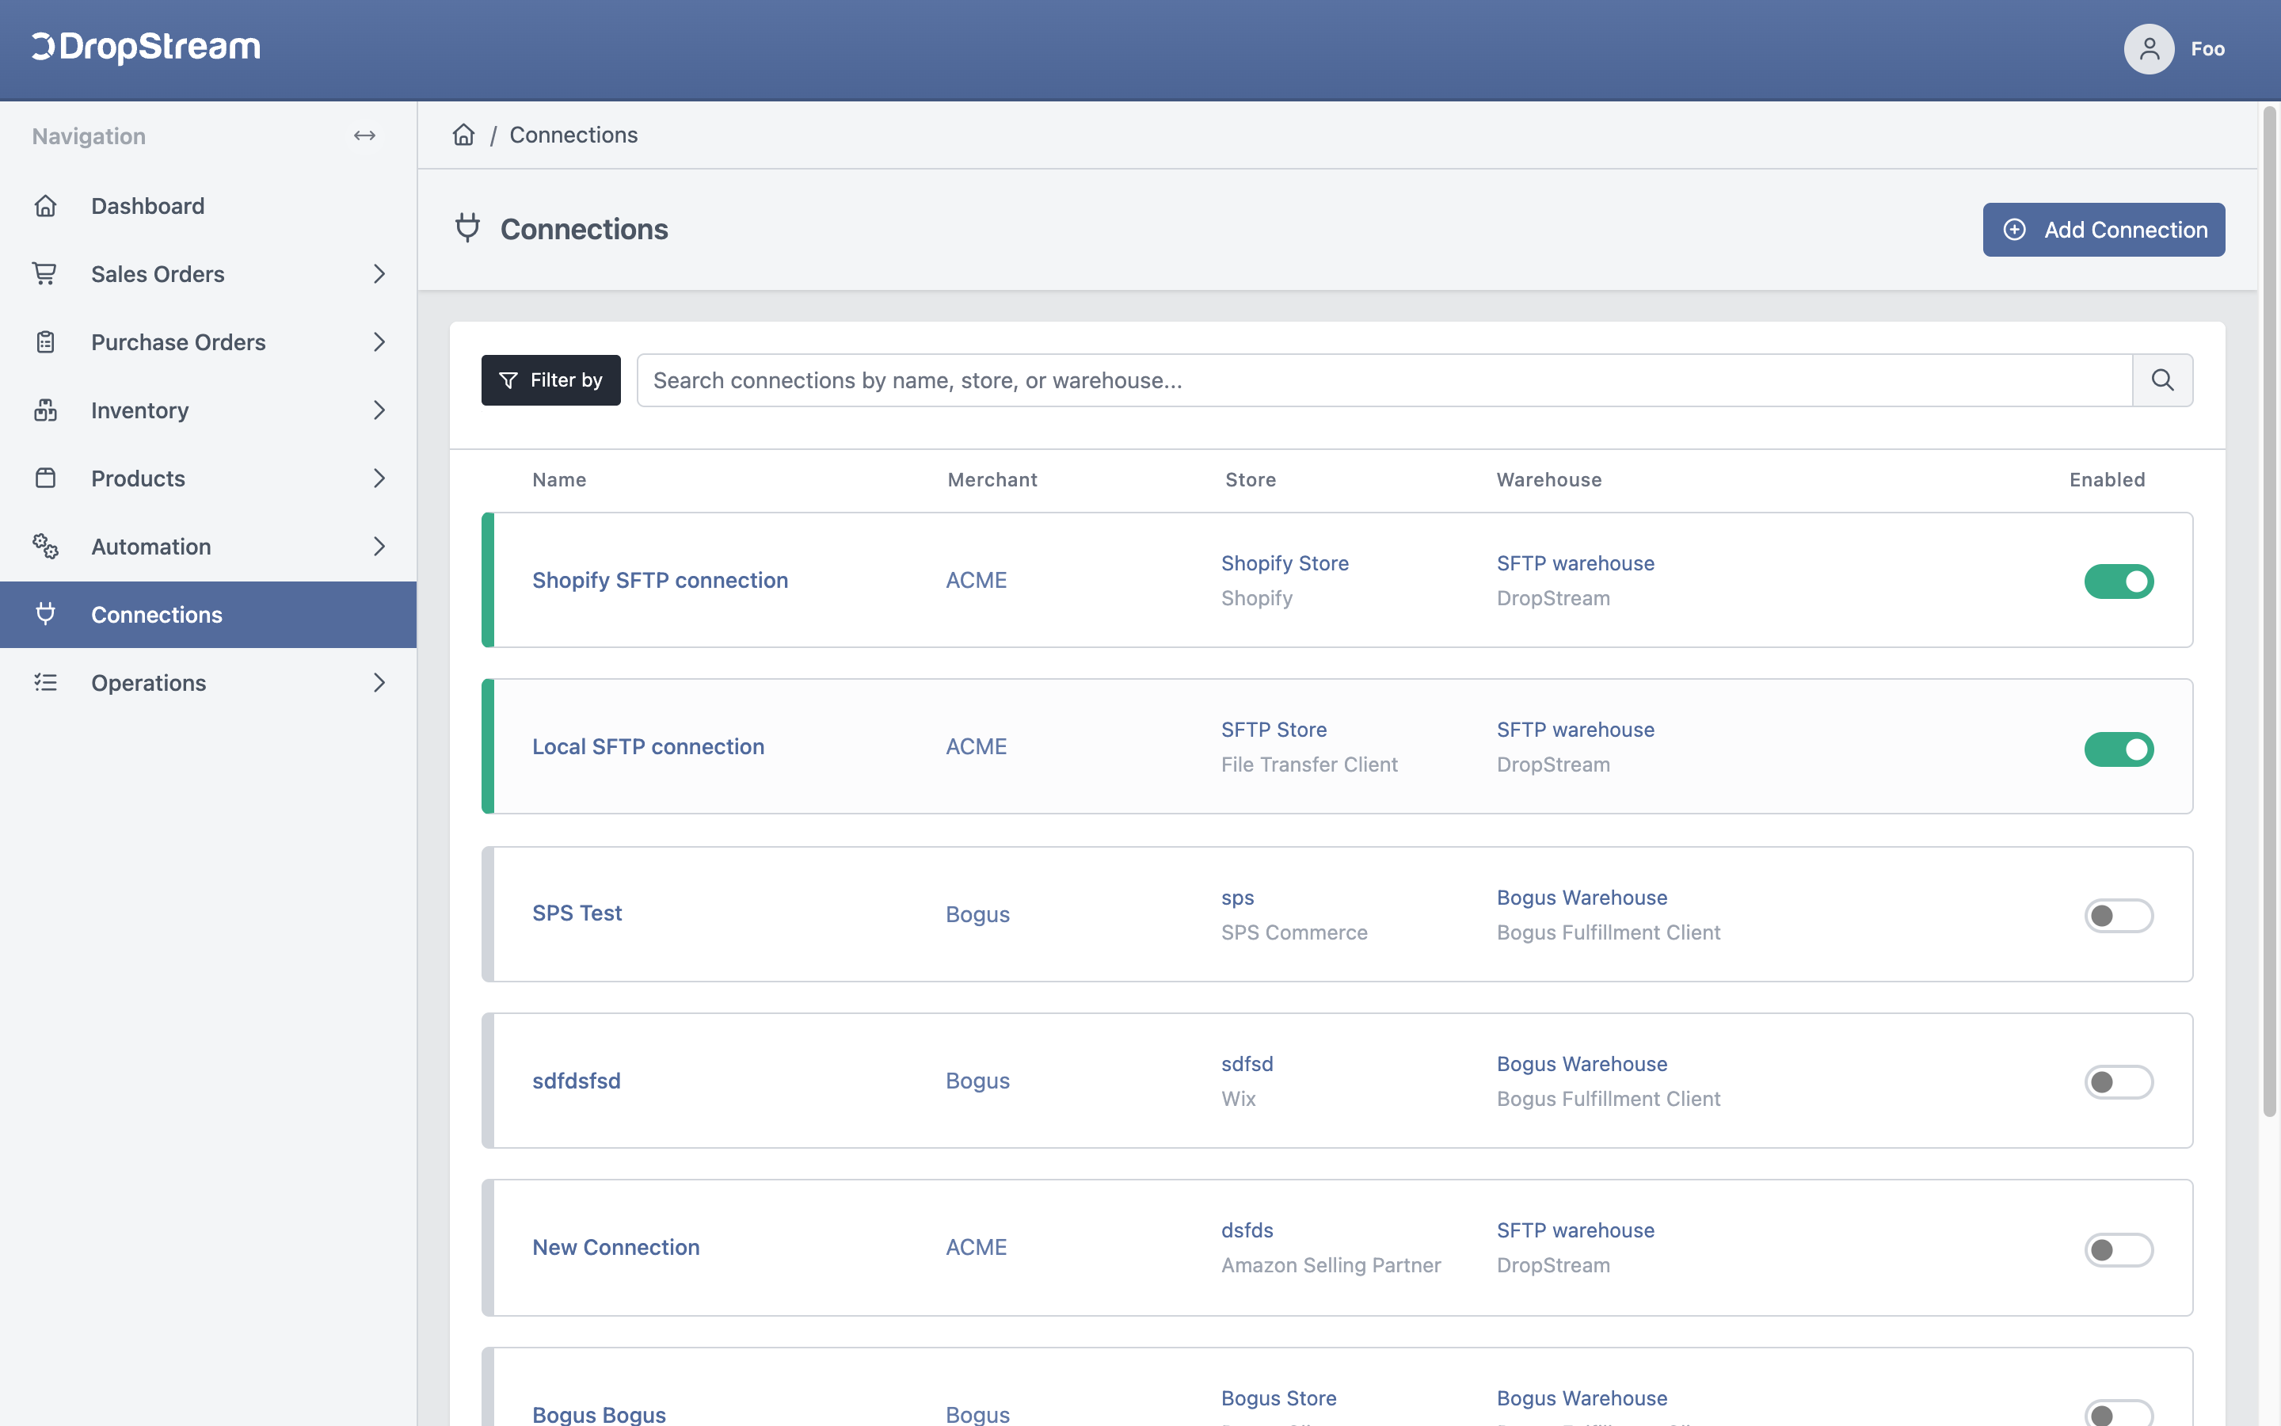Viewport: 2281px width, 1426px height.
Task: Expand the Automation chevron
Action: pos(379,546)
